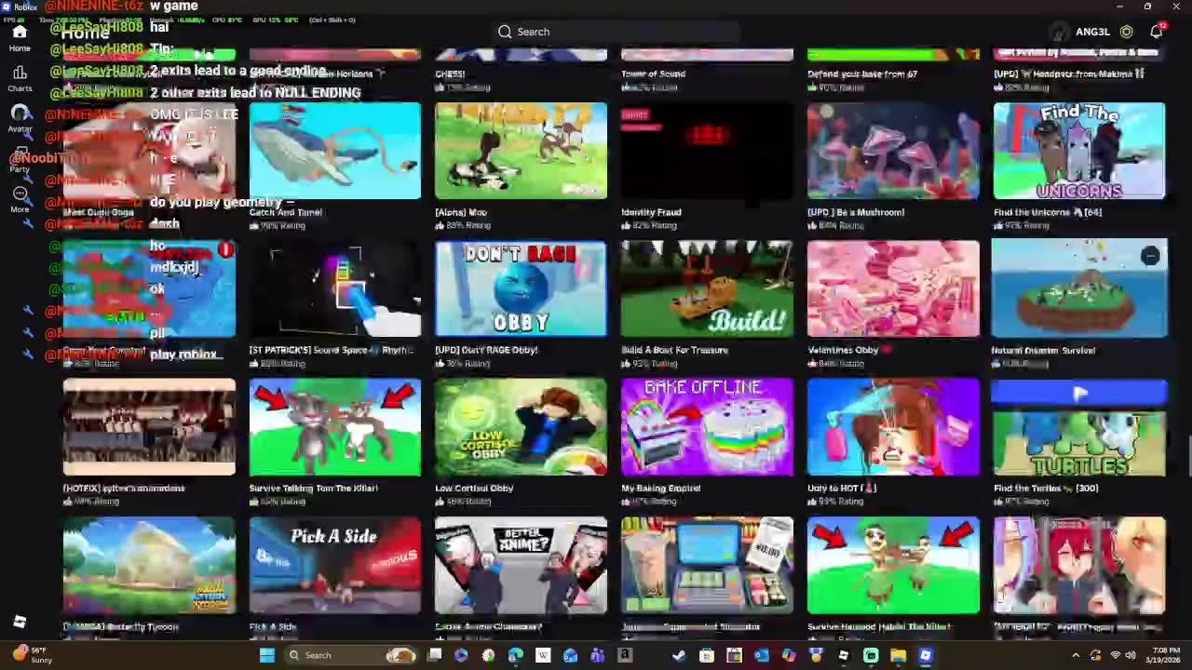Open the Be a Mushroom! thumbnail
The width and height of the screenshot is (1192, 670).
893,151
